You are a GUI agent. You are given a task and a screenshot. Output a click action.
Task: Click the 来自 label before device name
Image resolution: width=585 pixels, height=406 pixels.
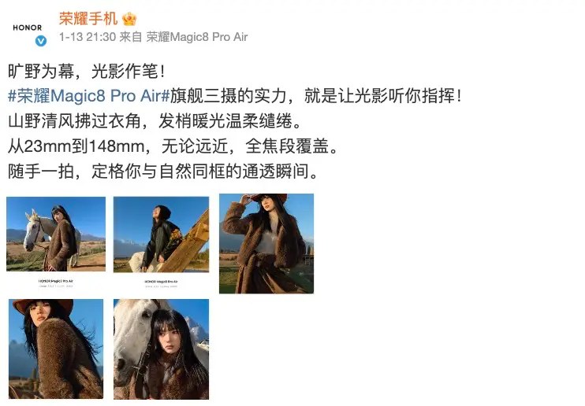131,37
